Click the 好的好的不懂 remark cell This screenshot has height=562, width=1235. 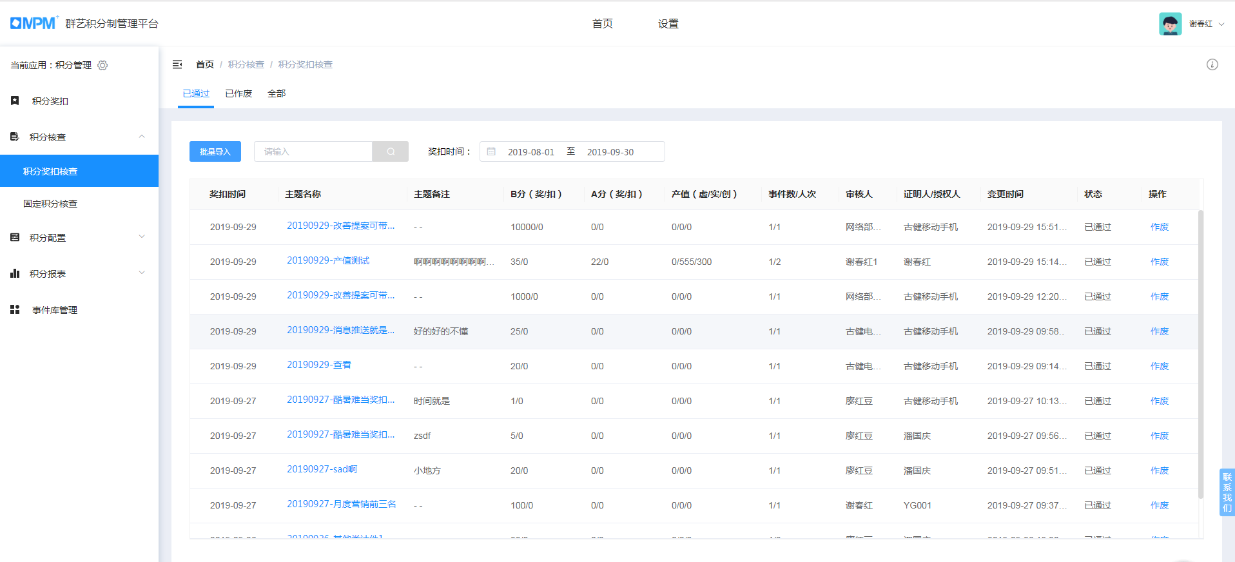(441, 331)
